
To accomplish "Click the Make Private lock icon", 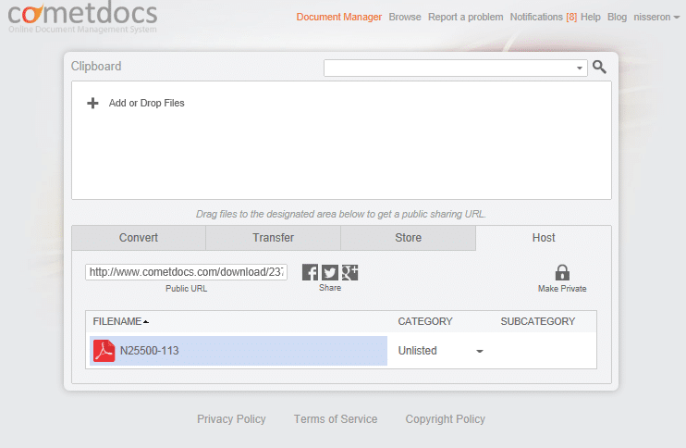I will tap(562, 272).
